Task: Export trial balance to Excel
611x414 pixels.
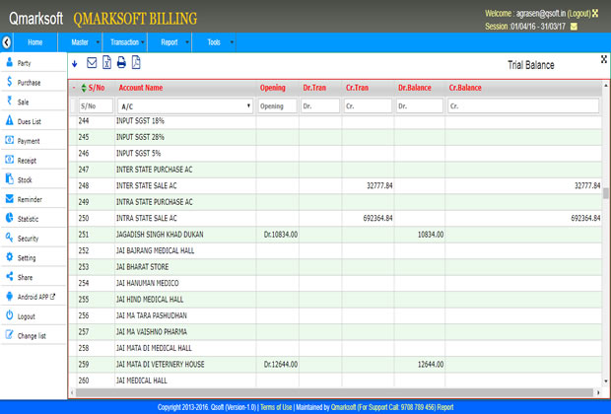Action: [x=106, y=62]
